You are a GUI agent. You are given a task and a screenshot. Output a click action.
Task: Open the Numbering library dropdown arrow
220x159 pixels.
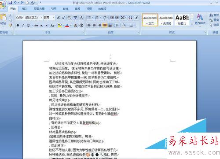click(x=100, y=18)
